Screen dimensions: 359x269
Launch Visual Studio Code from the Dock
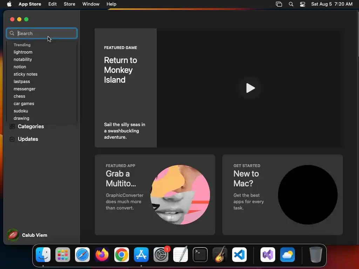pos(239,255)
